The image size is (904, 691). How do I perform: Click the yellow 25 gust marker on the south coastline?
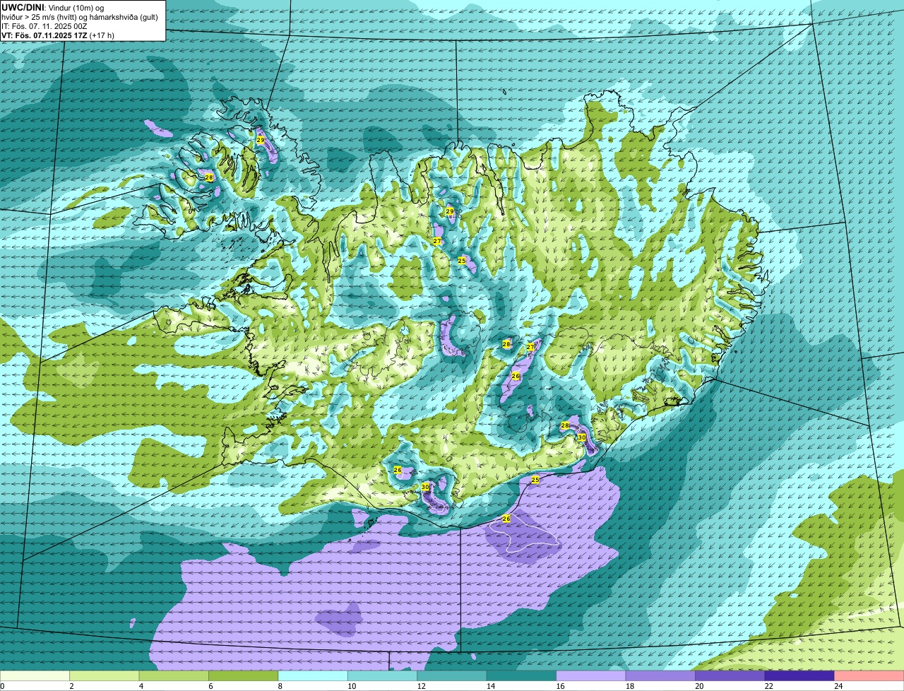(x=535, y=480)
